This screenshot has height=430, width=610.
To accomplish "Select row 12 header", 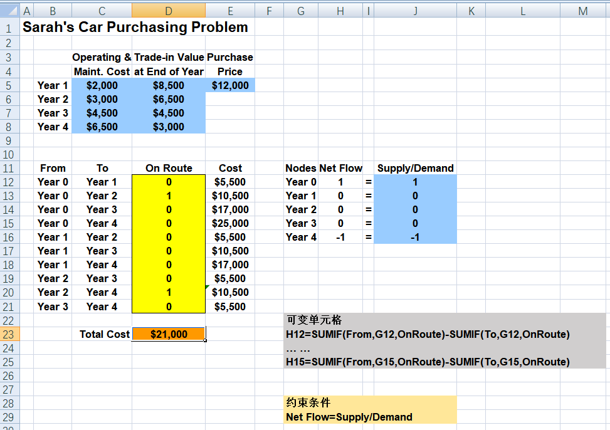I will tap(9, 182).
